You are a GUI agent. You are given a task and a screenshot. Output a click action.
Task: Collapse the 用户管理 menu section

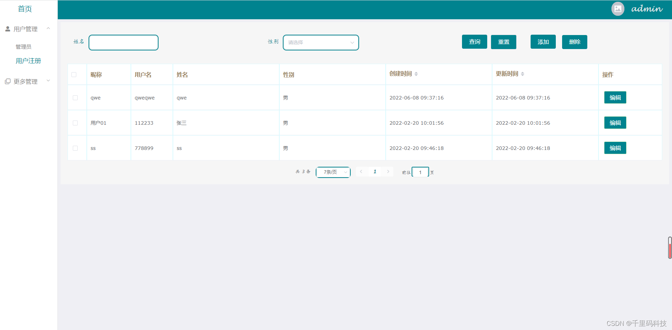click(x=49, y=28)
